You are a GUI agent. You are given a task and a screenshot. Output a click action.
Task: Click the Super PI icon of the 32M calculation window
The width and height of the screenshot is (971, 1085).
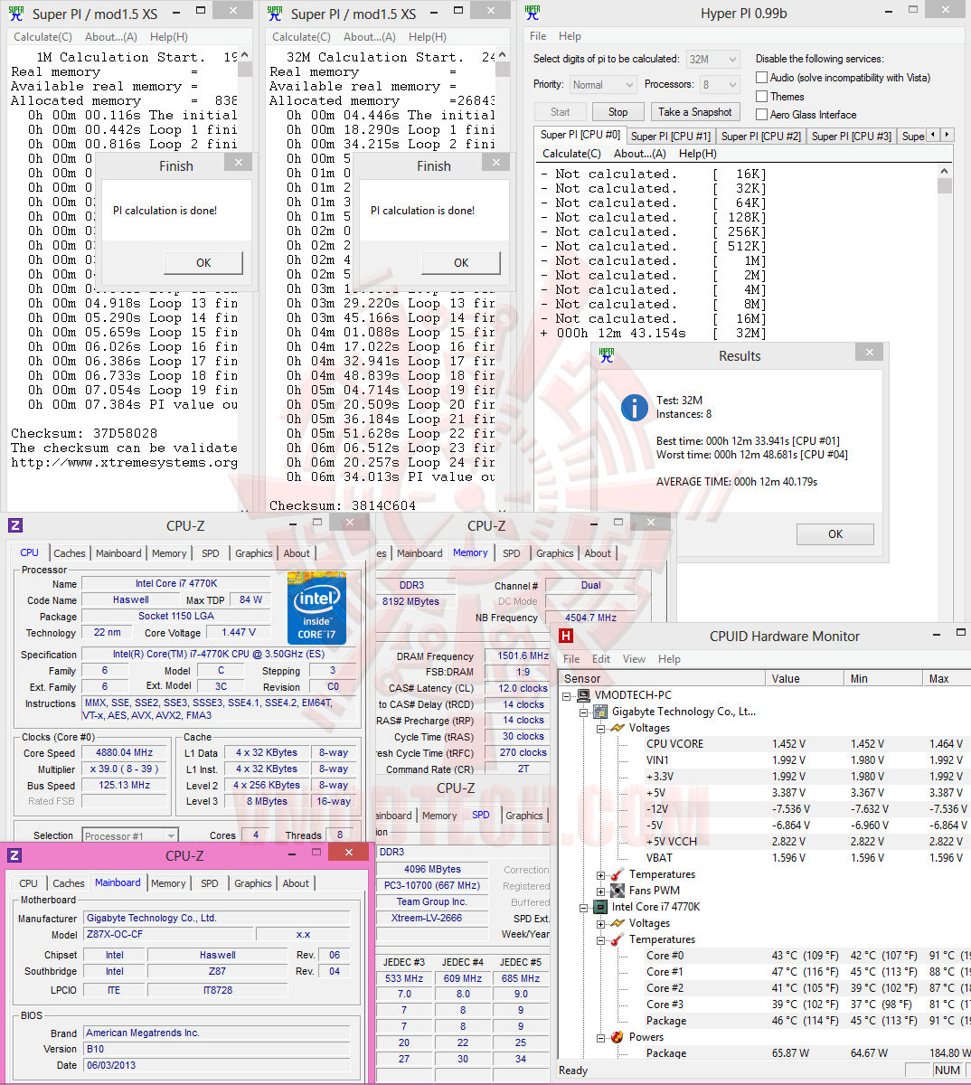275,14
